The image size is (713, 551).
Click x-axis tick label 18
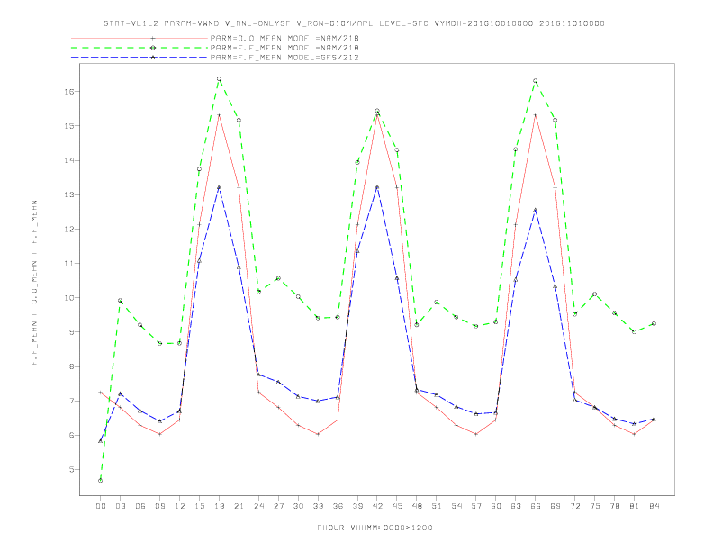point(219,506)
